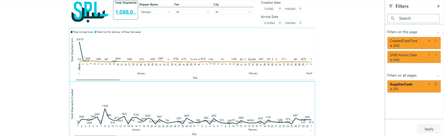Click the top chart's horizontal scrollbar
Screen dimensions: 444x136
pos(98,80)
